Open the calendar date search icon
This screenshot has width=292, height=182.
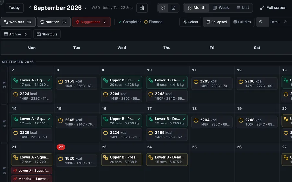tap(142, 8)
